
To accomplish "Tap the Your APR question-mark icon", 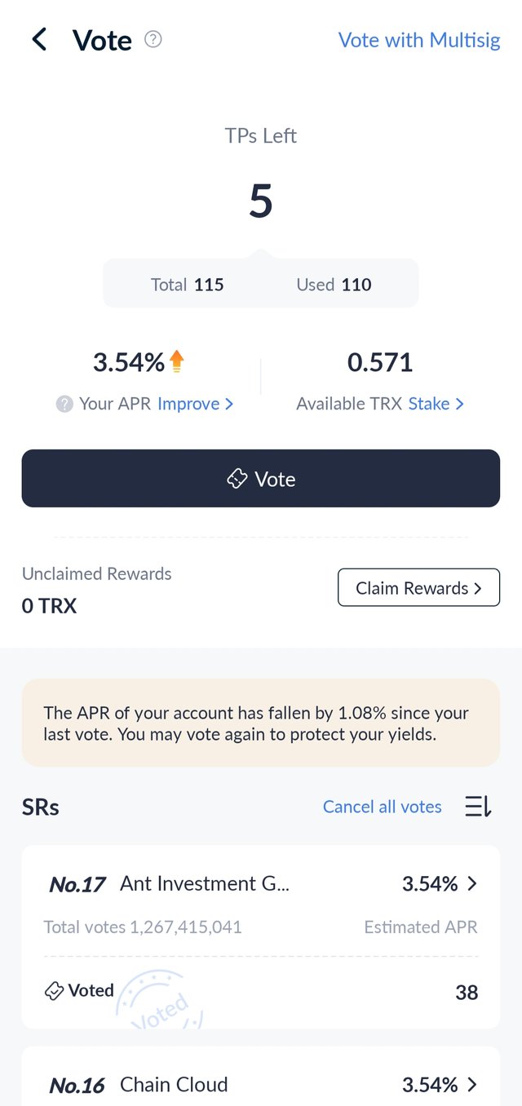I will (64, 404).
